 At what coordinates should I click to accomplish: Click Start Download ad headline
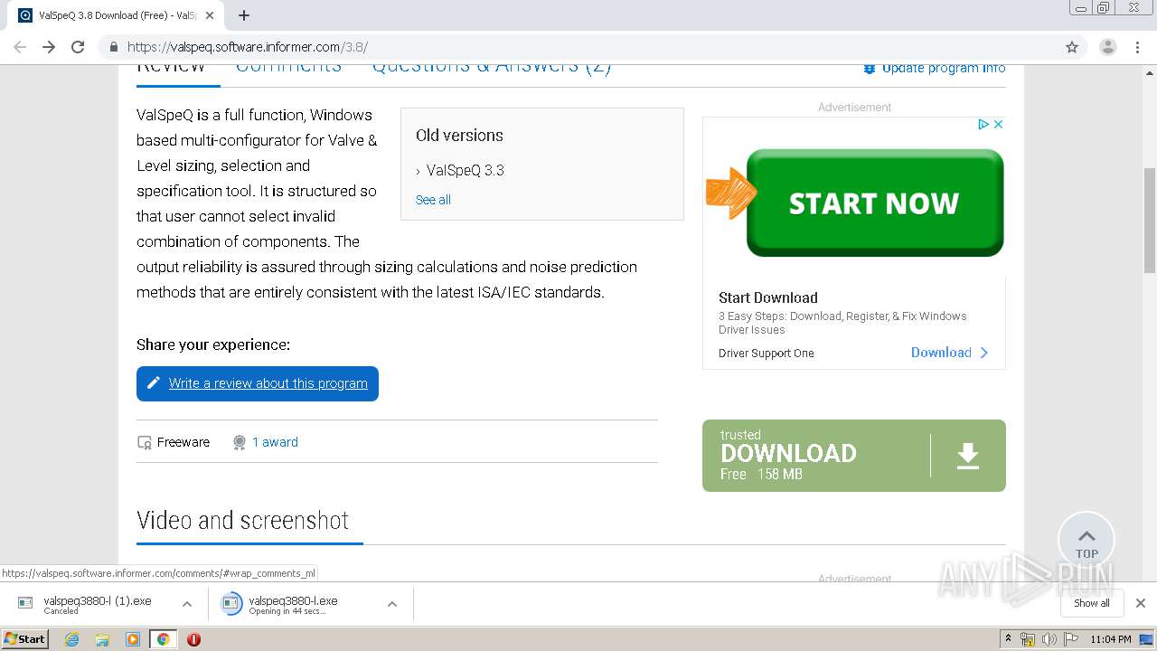767,297
